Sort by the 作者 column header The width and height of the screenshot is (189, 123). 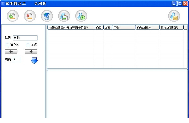pos(124,27)
